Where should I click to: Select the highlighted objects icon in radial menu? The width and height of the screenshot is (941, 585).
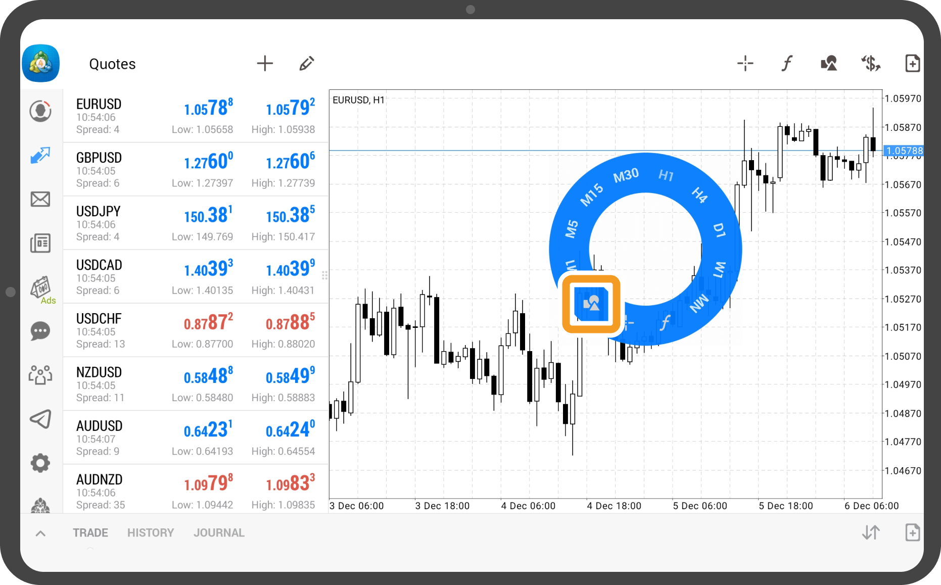pyautogui.click(x=591, y=304)
